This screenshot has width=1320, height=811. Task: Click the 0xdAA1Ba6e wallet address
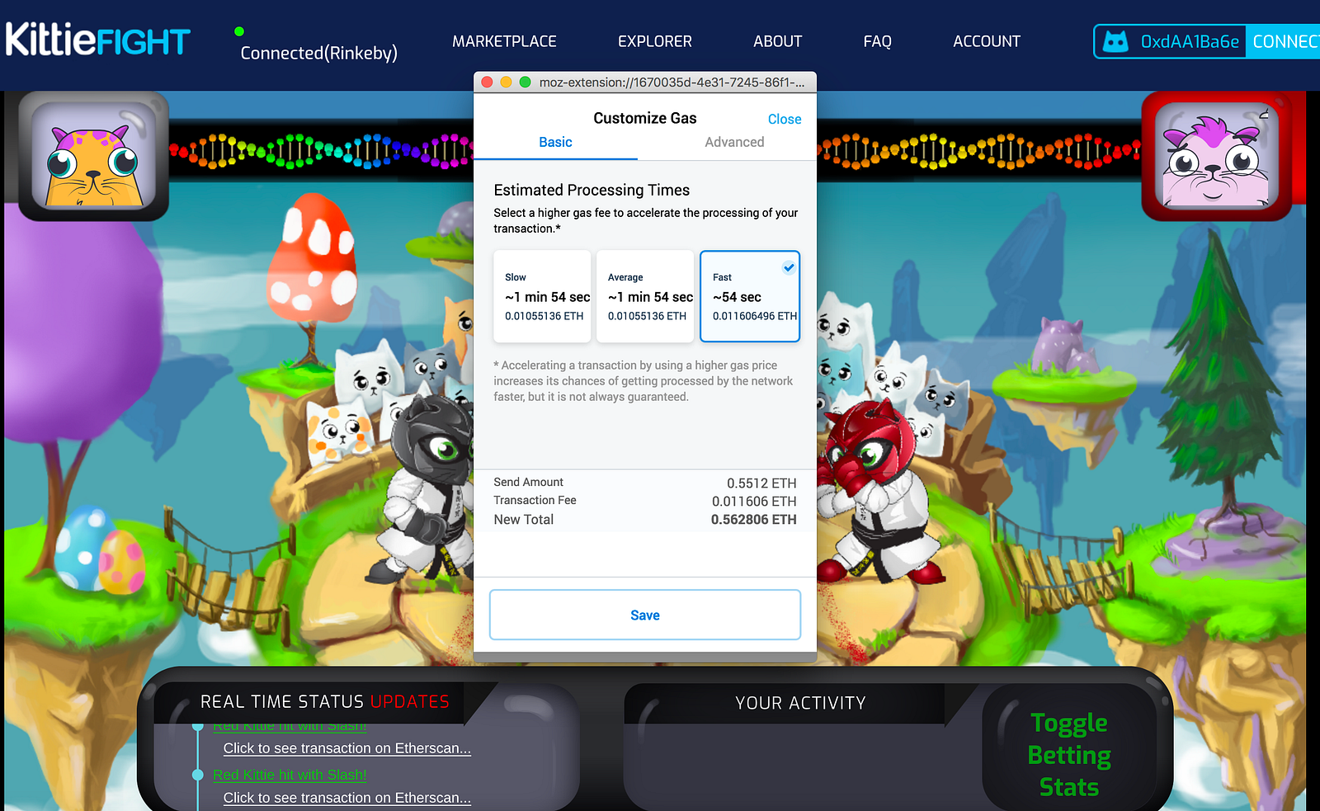pos(1190,41)
